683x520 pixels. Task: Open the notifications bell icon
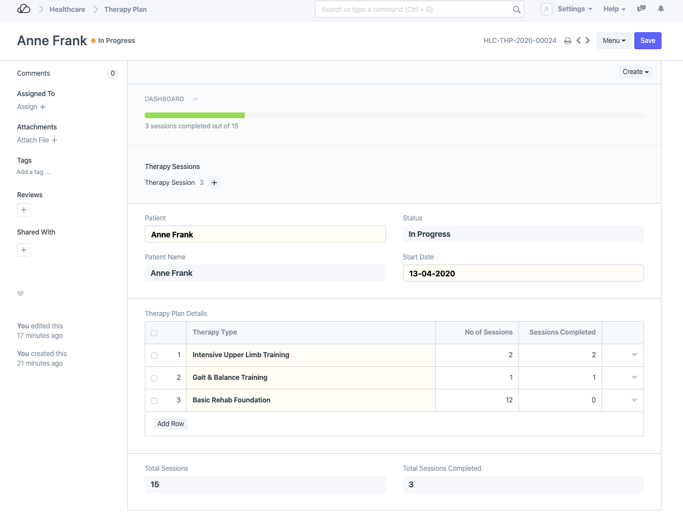(x=660, y=9)
